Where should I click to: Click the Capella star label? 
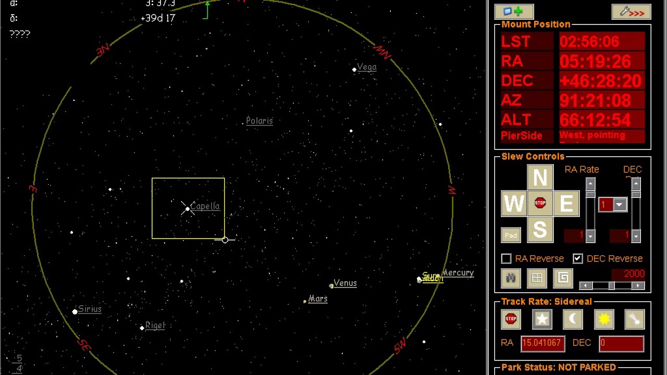coord(205,206)
